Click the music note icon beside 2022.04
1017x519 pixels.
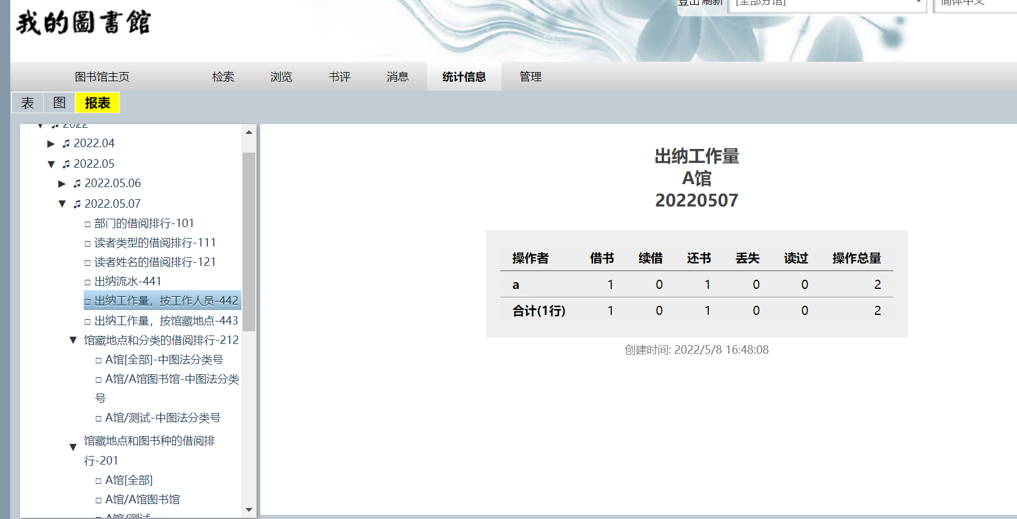pyautogui.click(x=66, y=144)
